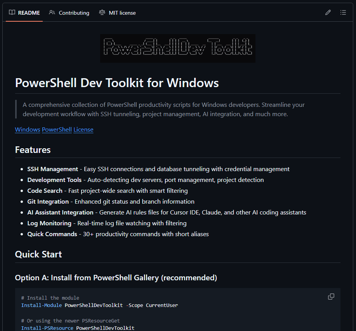Open the outline icon for table of contents

pos(343,12)
